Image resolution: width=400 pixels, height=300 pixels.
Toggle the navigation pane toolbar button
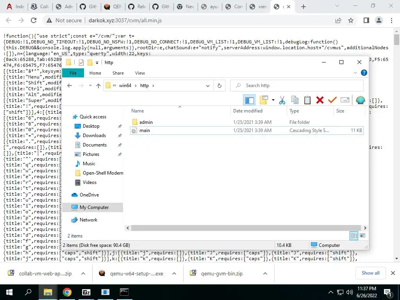click(x=249, y=100)
